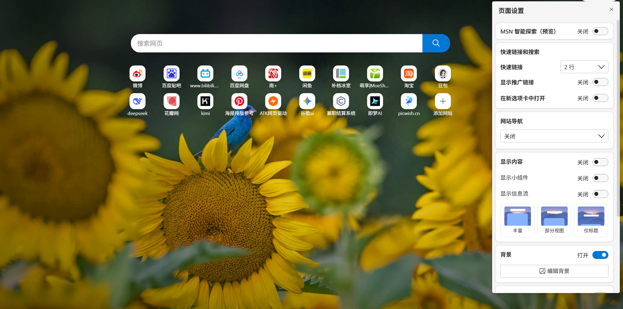This screenshot has width=623, height=309.
Task: Choose the 仅标题 layout option
Action: tap(591, 220)
